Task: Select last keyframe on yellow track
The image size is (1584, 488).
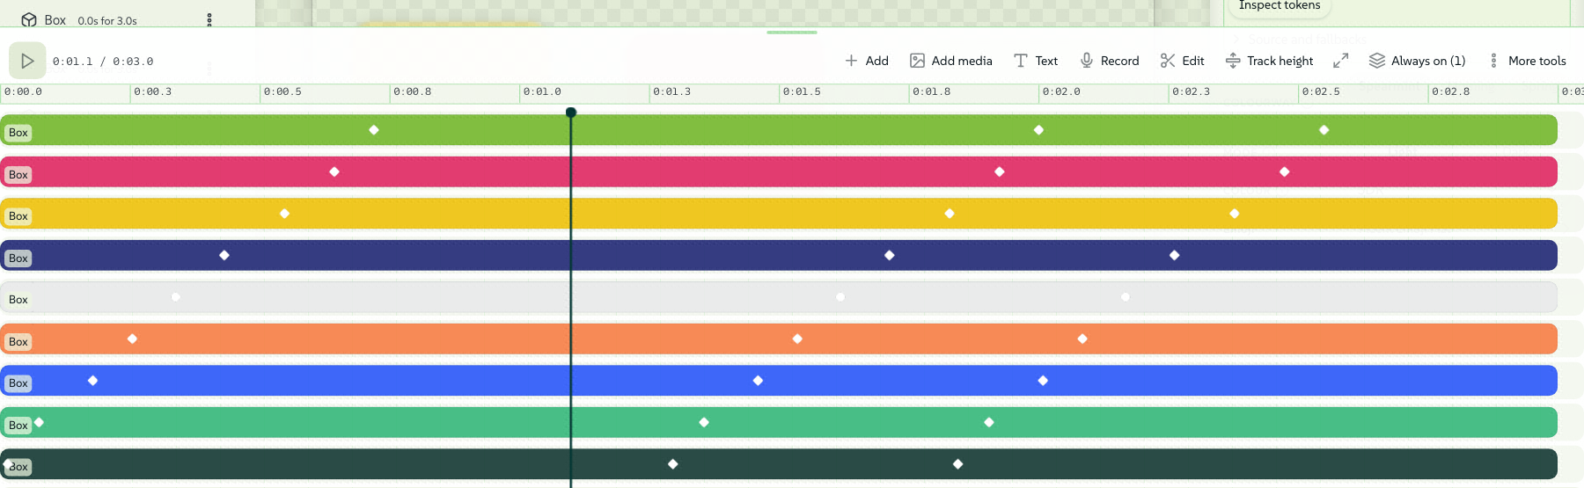Action: pyautogui.click(x=1235, y=214)
